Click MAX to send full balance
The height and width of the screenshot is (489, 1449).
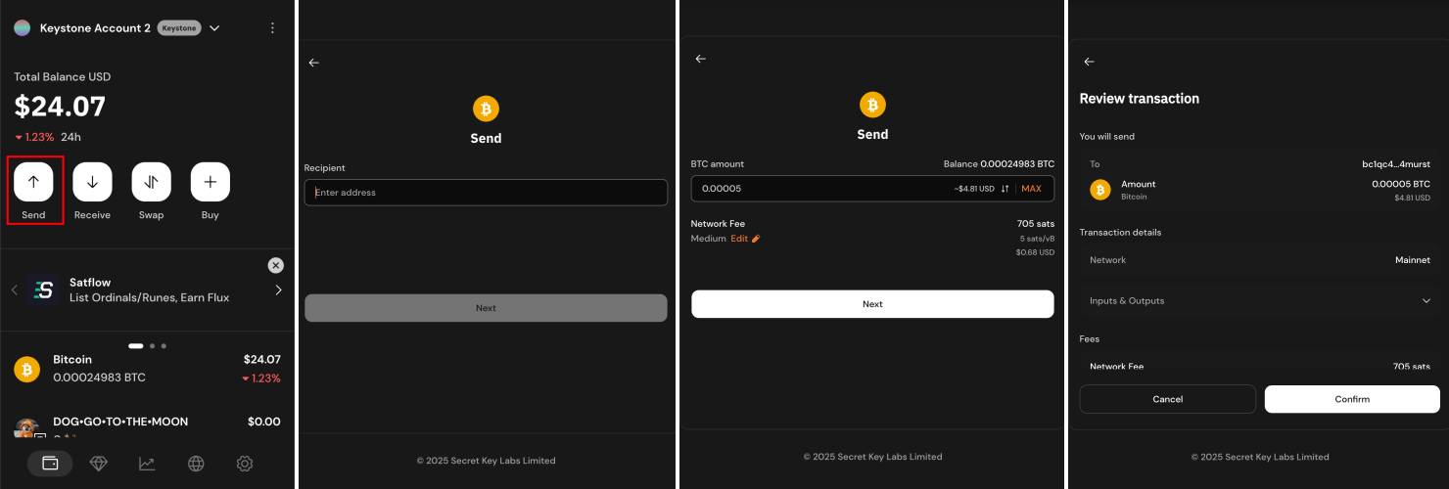pos(1031,189)
